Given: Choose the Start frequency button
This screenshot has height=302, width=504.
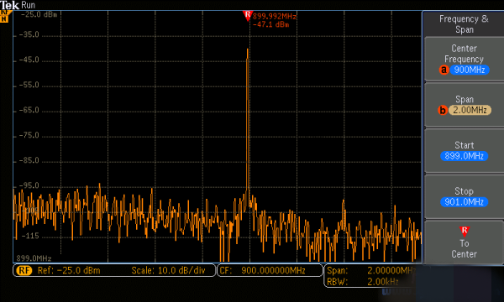Looking at the screenshot, I should click(x=464, y=151).
